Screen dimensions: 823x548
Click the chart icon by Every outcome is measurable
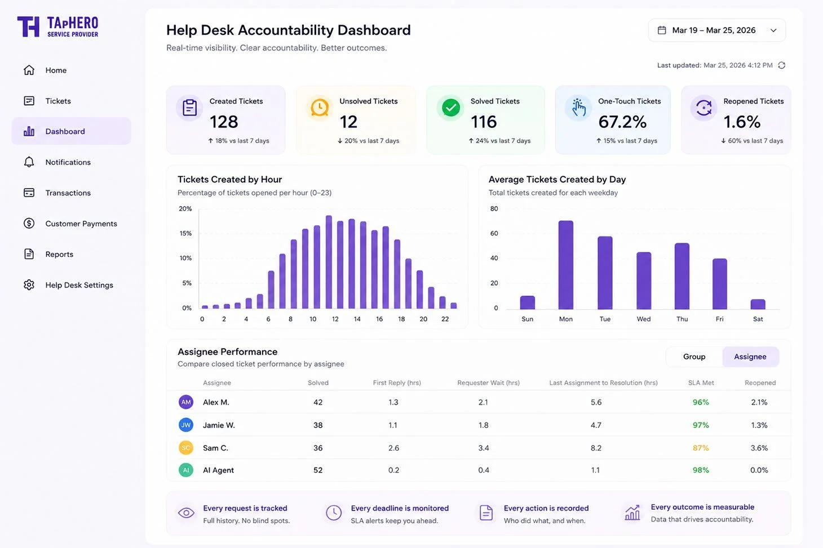coord(632,513)
